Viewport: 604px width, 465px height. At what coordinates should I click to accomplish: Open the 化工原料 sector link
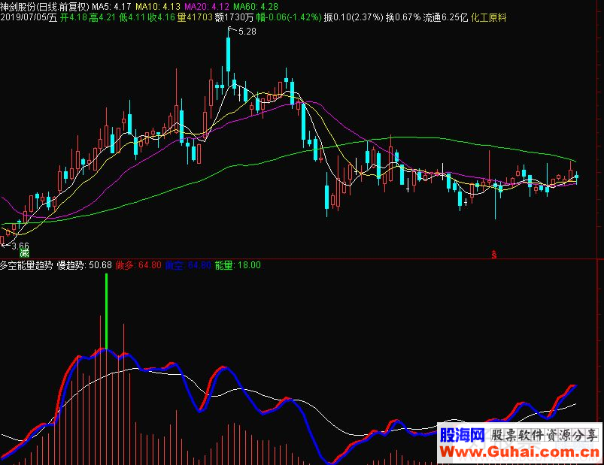488,17
